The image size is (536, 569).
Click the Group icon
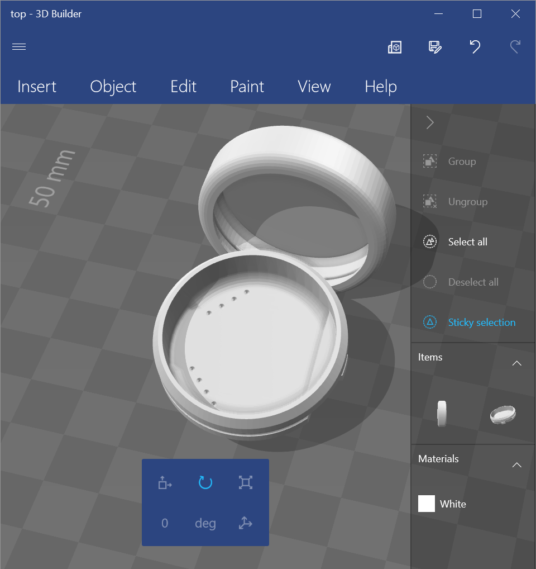pos(430,161)
